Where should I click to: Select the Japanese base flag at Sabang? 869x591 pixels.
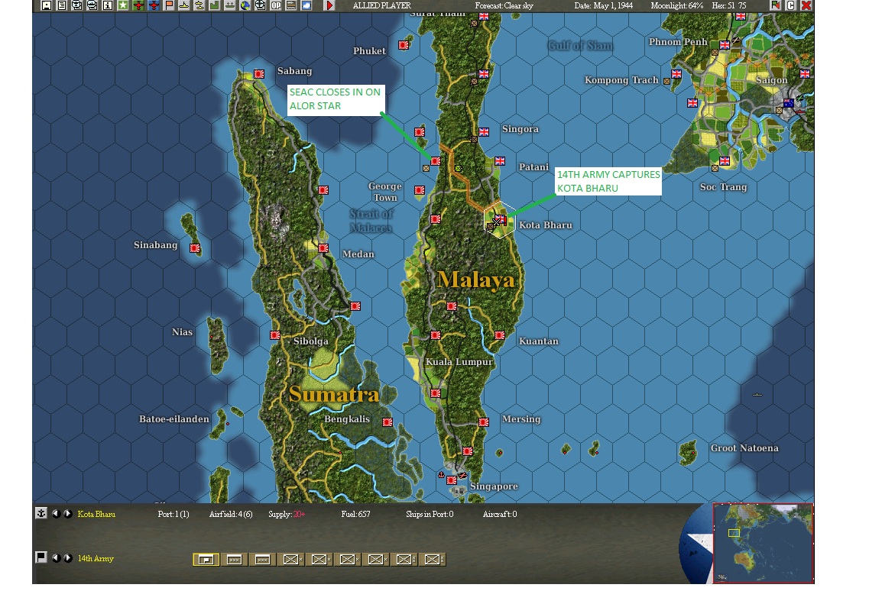click(x=259, y=73)
